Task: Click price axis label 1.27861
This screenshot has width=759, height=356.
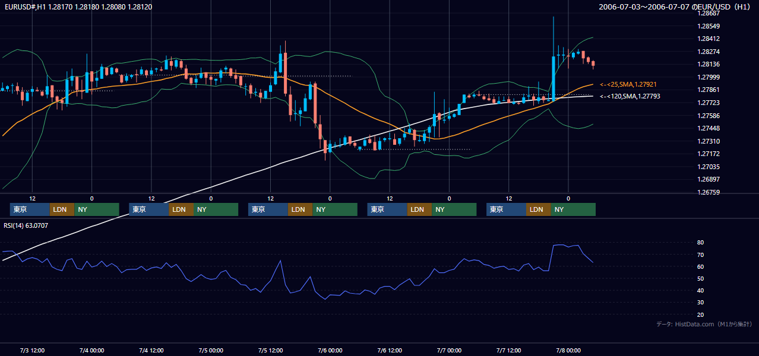Action: (707, 90)
